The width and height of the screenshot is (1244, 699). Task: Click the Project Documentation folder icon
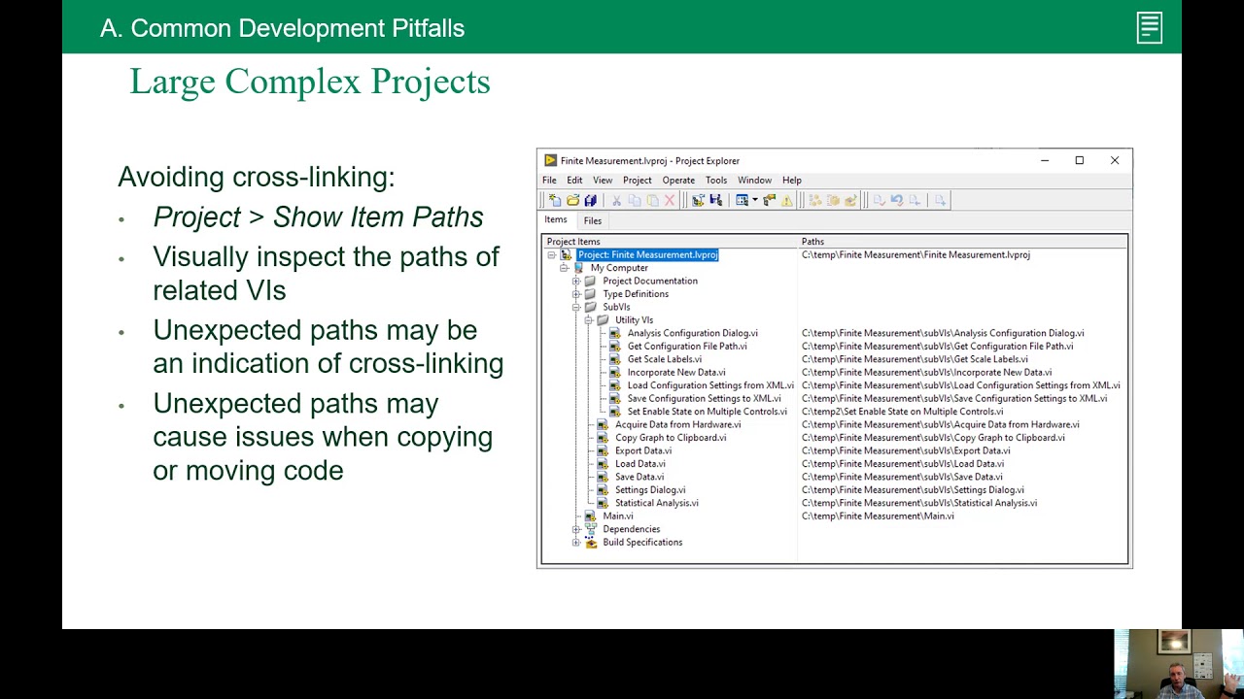click(x=591, y=281)
